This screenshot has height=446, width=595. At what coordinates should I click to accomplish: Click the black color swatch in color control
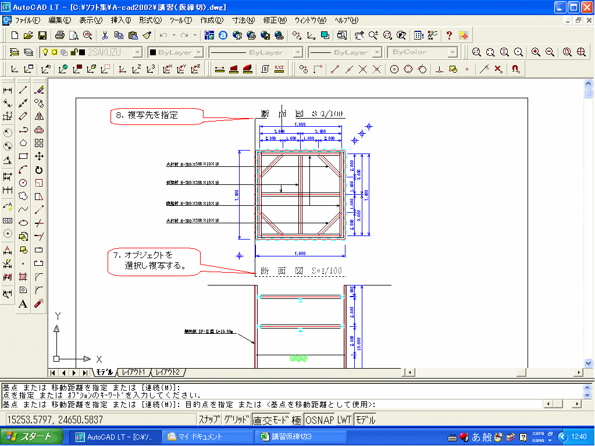point(153,52)
